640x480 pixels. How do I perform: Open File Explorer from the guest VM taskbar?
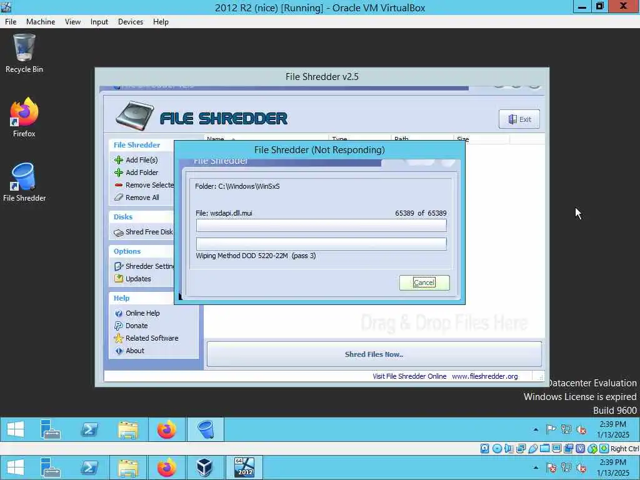coord(127,429)
